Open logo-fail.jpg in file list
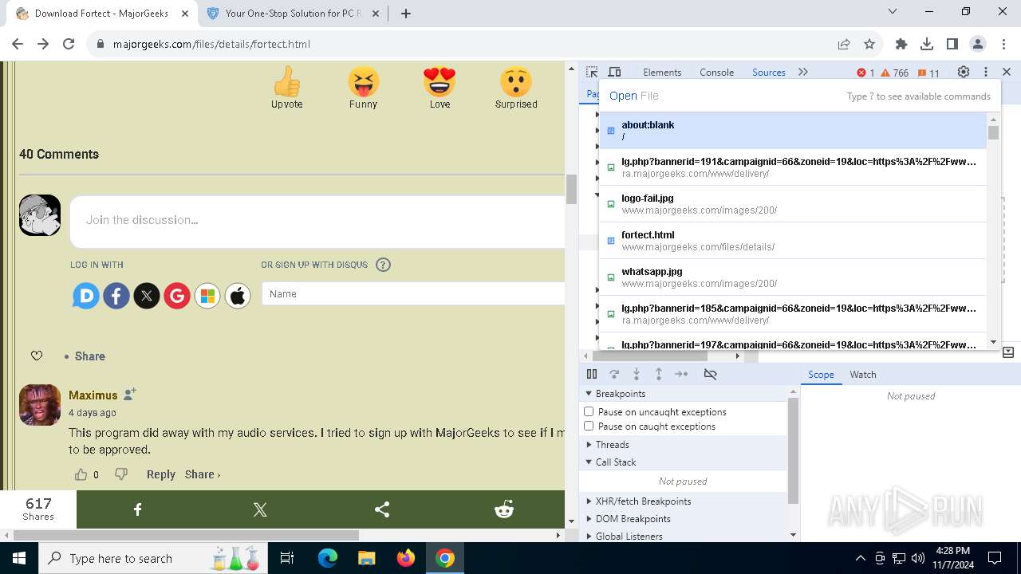 793,203
